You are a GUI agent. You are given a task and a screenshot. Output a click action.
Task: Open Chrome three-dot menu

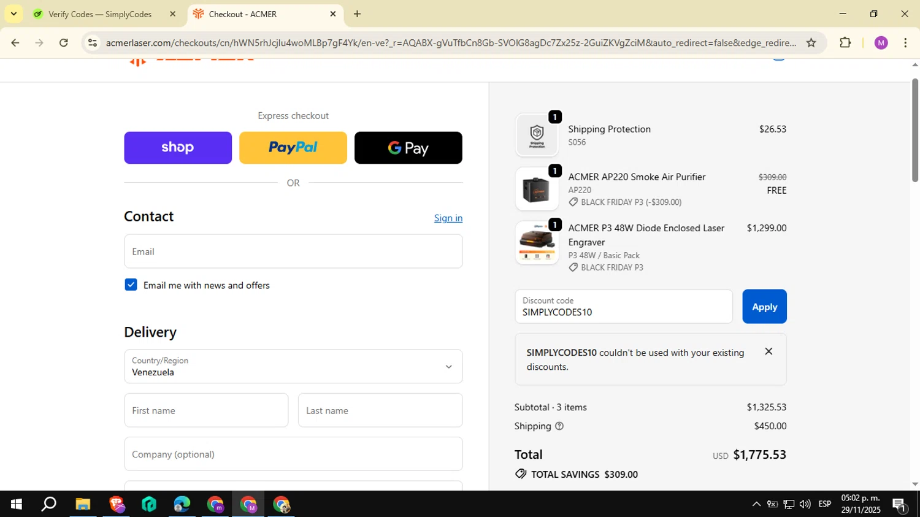pyautogui.click(x=905, y=43)
